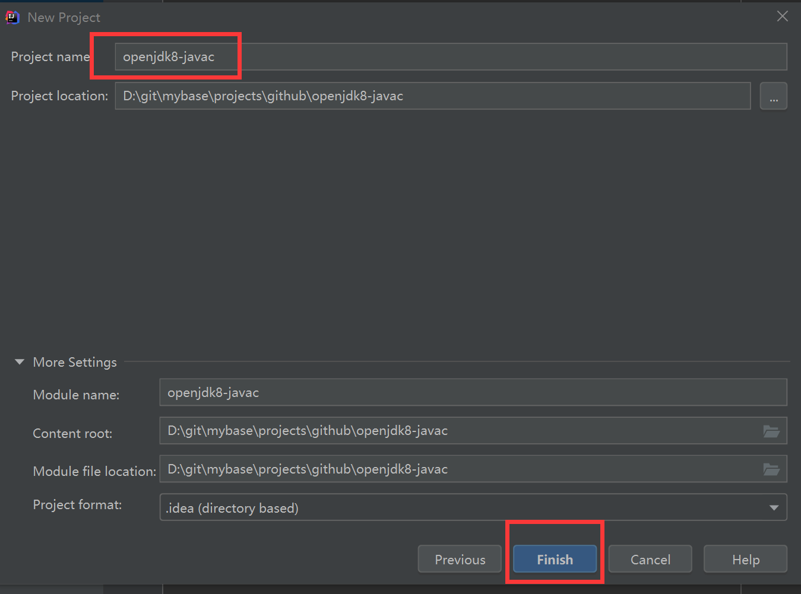
Task: Click the More Settings disclosure triangle
Action: tap(19, 361)
